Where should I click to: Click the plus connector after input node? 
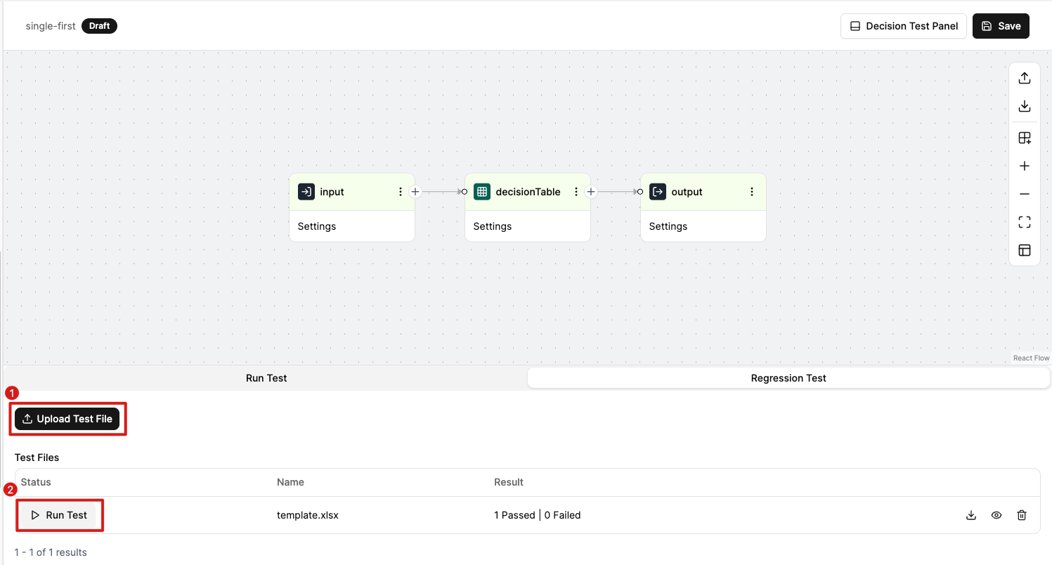(x=415, y=191)
